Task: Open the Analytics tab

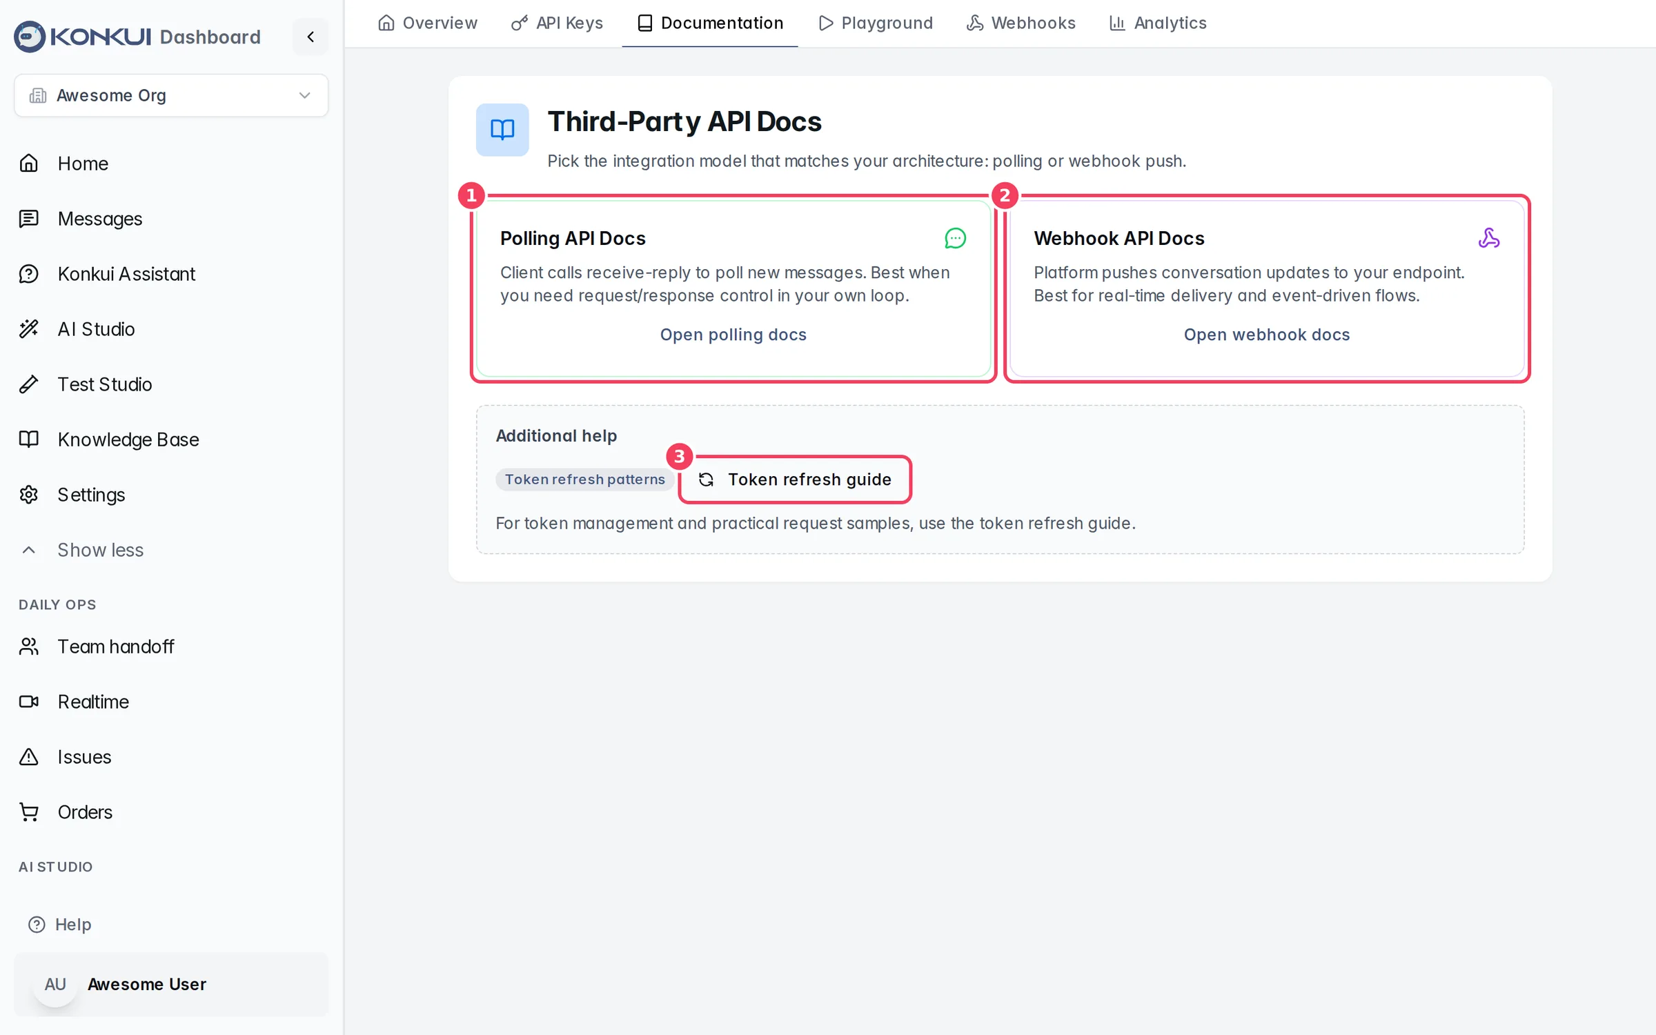Action: 1158,23
